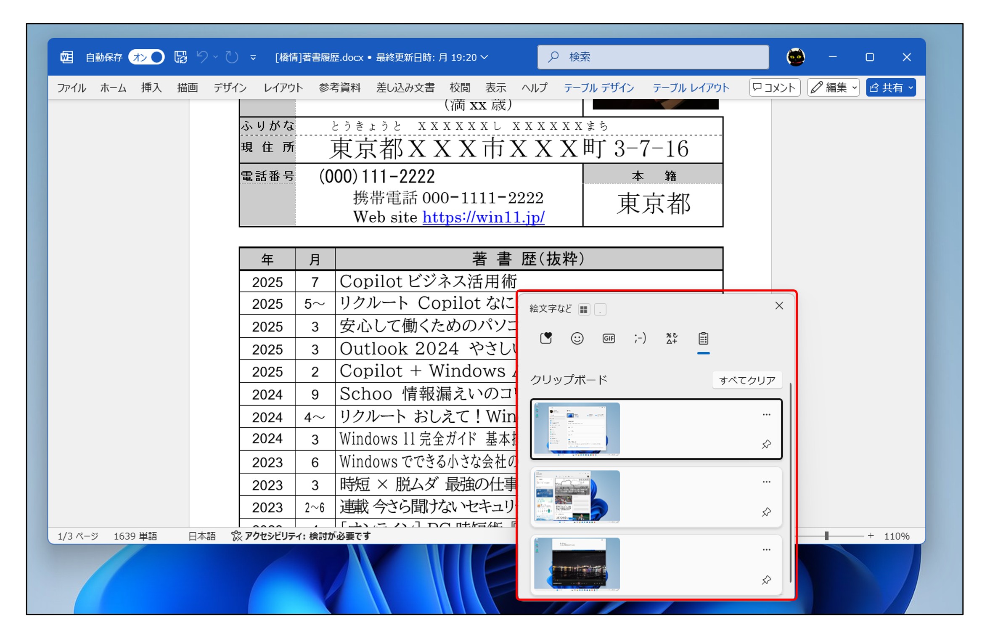Click the 検索 search box

(x=653, y=57)
